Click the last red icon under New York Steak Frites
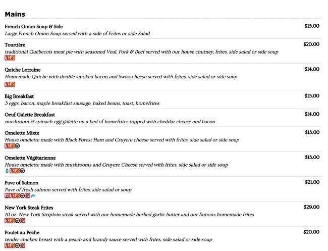 (22, 221)
